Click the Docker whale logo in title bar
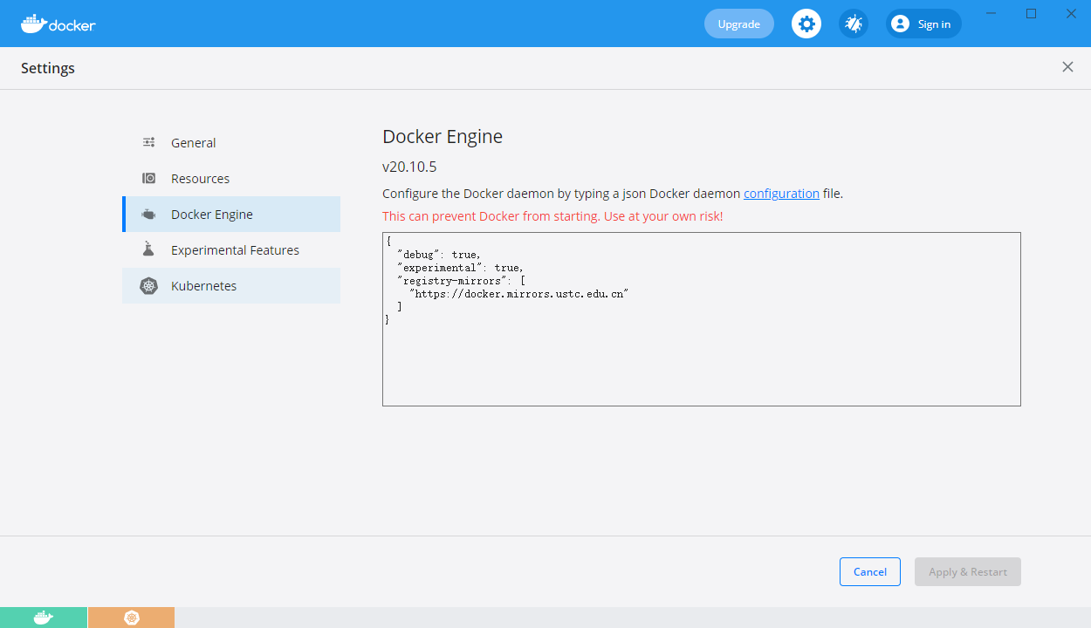 click(33, 24)
